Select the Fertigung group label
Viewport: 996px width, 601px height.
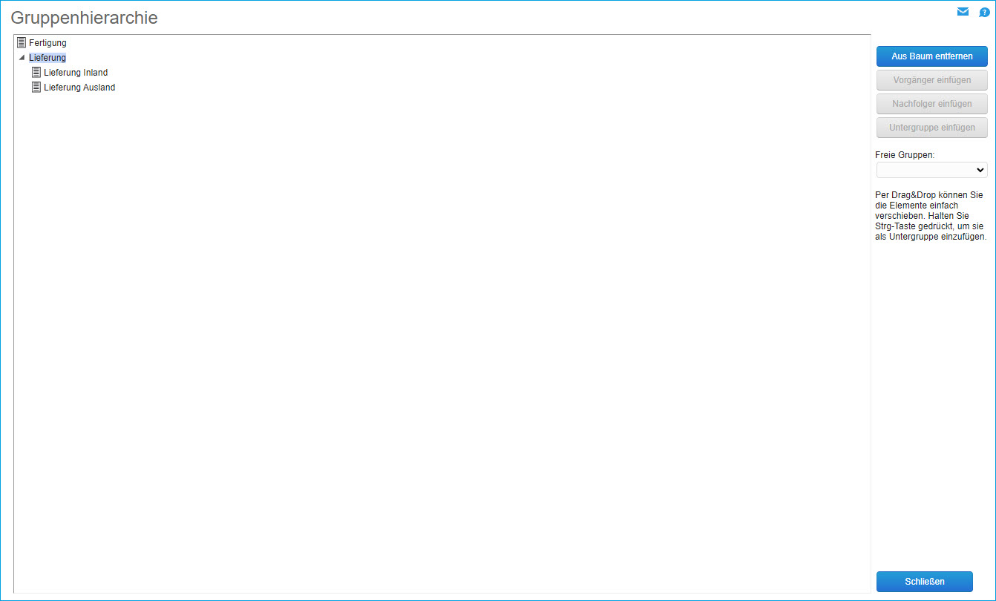(47, 43)
